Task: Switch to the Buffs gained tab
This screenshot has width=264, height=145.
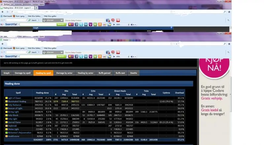Action: click(x=105, y=73)
